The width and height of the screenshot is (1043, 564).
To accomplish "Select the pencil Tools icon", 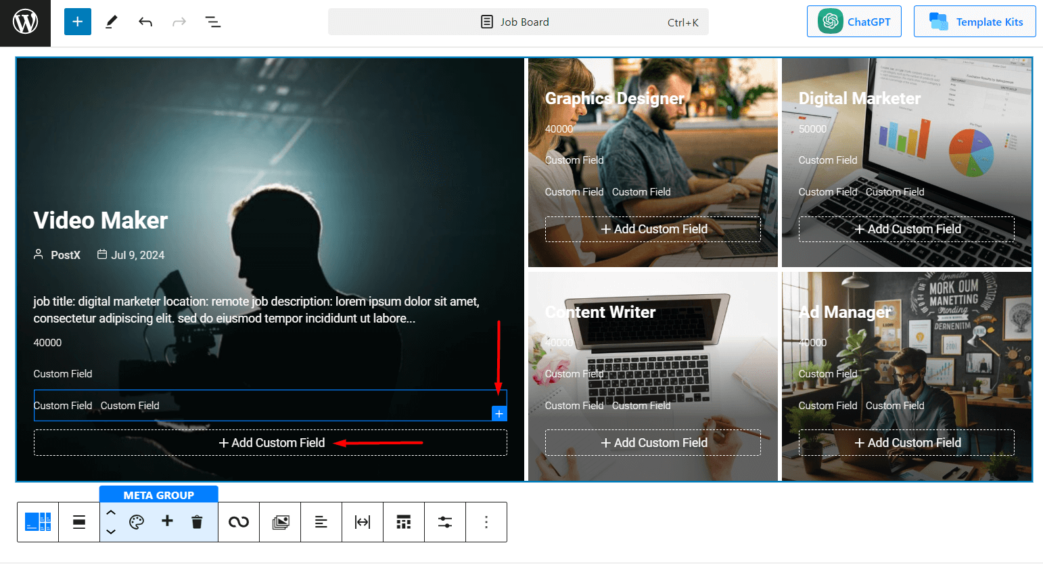I will (112, 22).
